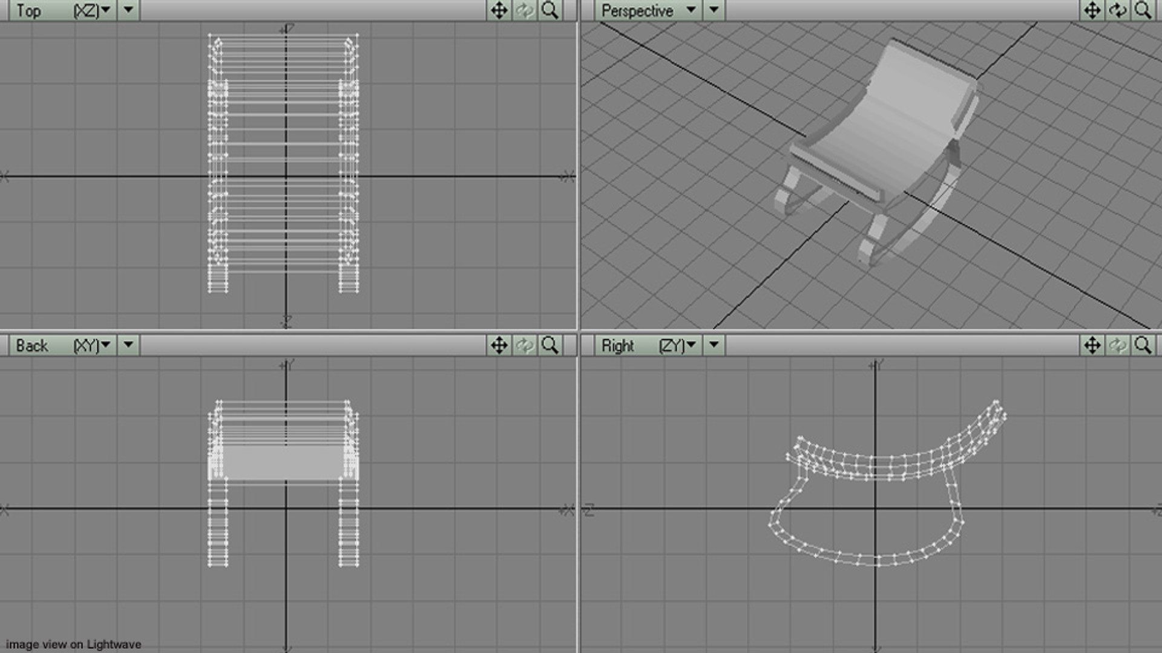1162x653 pixels.
Task: Click the zoom magnifier in the Perspective viewport
Action: click(1143, 10)
